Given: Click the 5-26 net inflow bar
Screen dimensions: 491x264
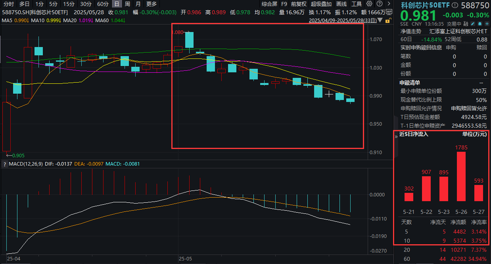Looking at the screenshot, I should tap(461, 176).
